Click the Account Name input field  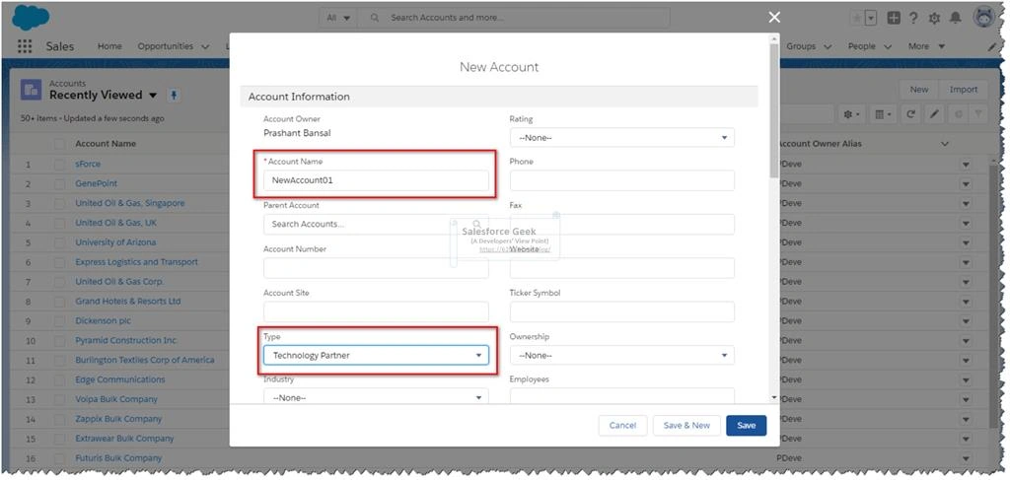(376, 180)
